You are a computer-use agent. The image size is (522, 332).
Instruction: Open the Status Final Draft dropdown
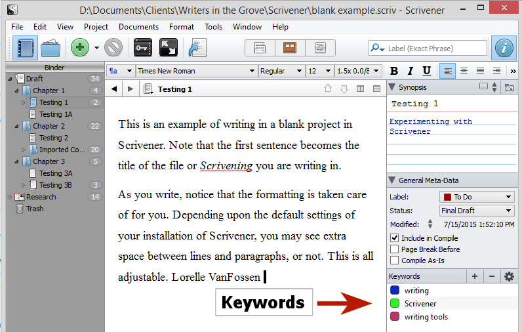coord(477,211)
